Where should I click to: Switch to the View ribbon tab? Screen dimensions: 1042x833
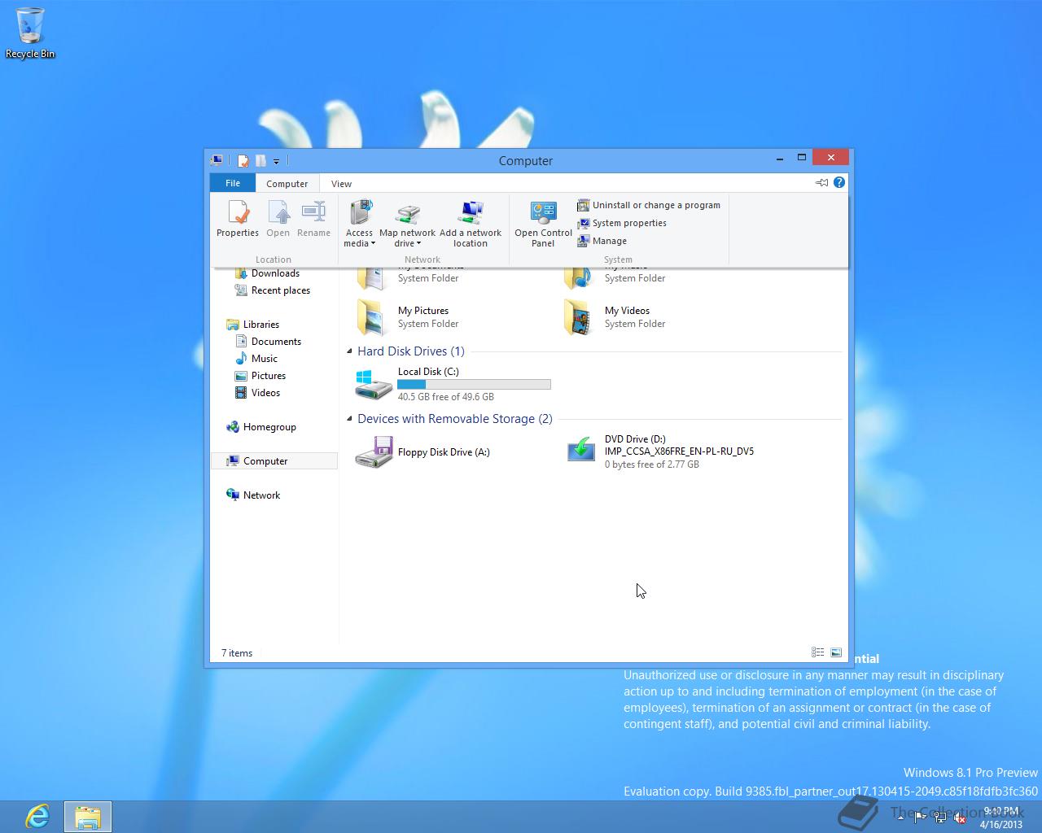coord(341,184)
